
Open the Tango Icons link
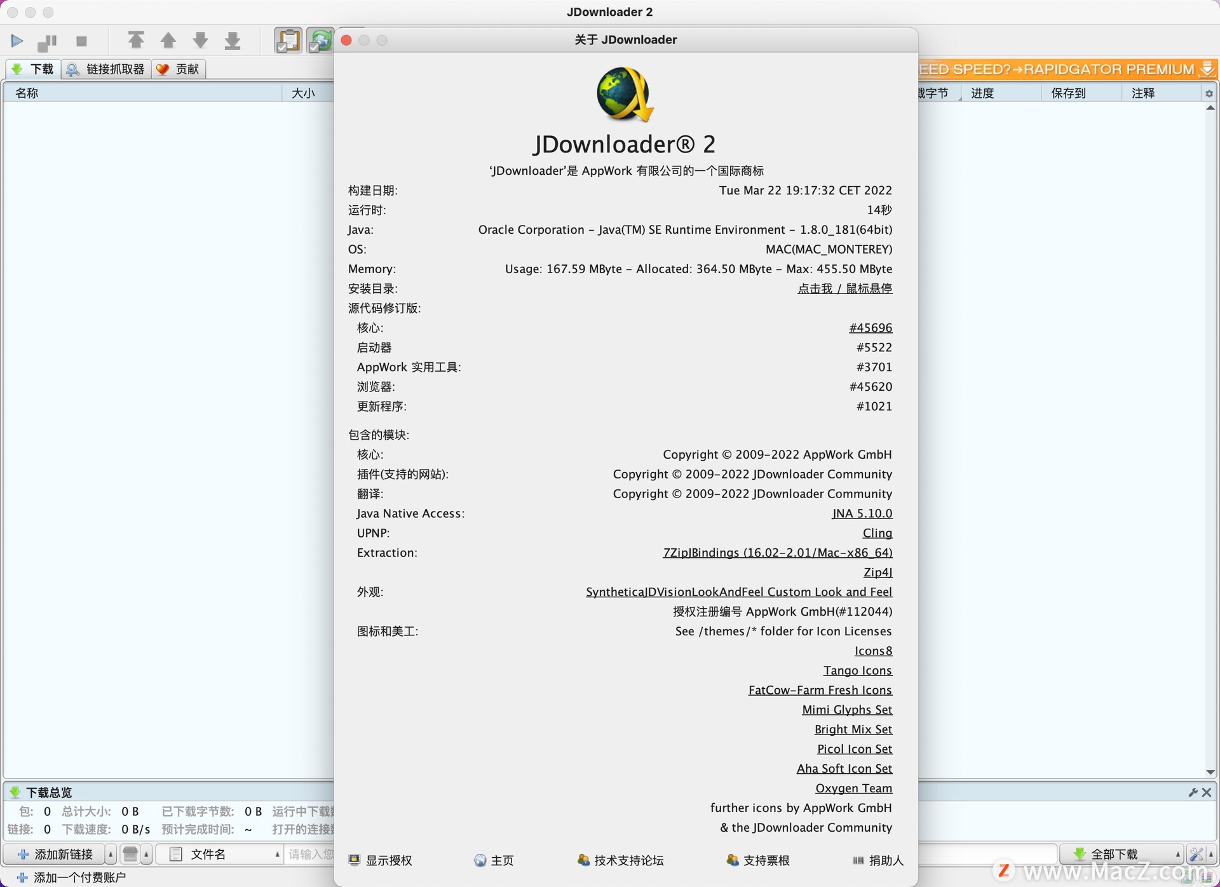coord(857,670)
